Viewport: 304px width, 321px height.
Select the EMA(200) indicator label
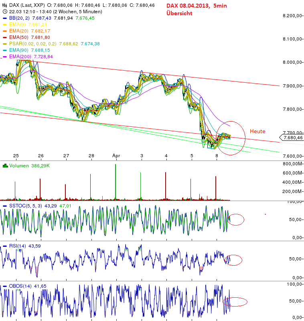(x=20, y=57)
